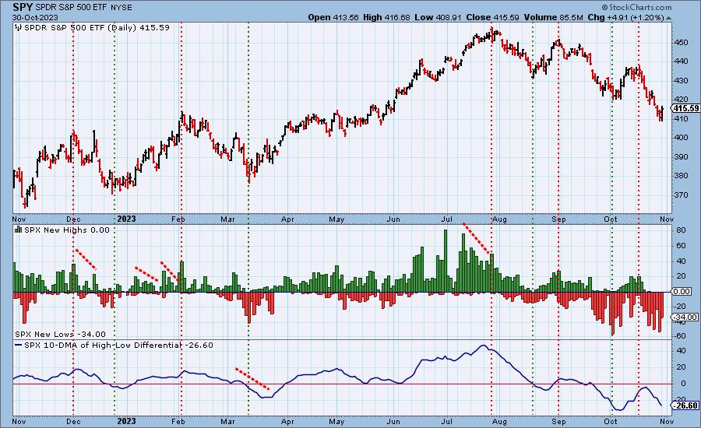
Task: Click the 380 price axis label
Action: tap(681, 176)
